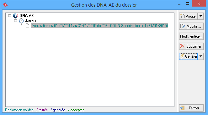Select the COLIN Sandrine declaration row
The image size is (208, 115).
tap(99, 26)
